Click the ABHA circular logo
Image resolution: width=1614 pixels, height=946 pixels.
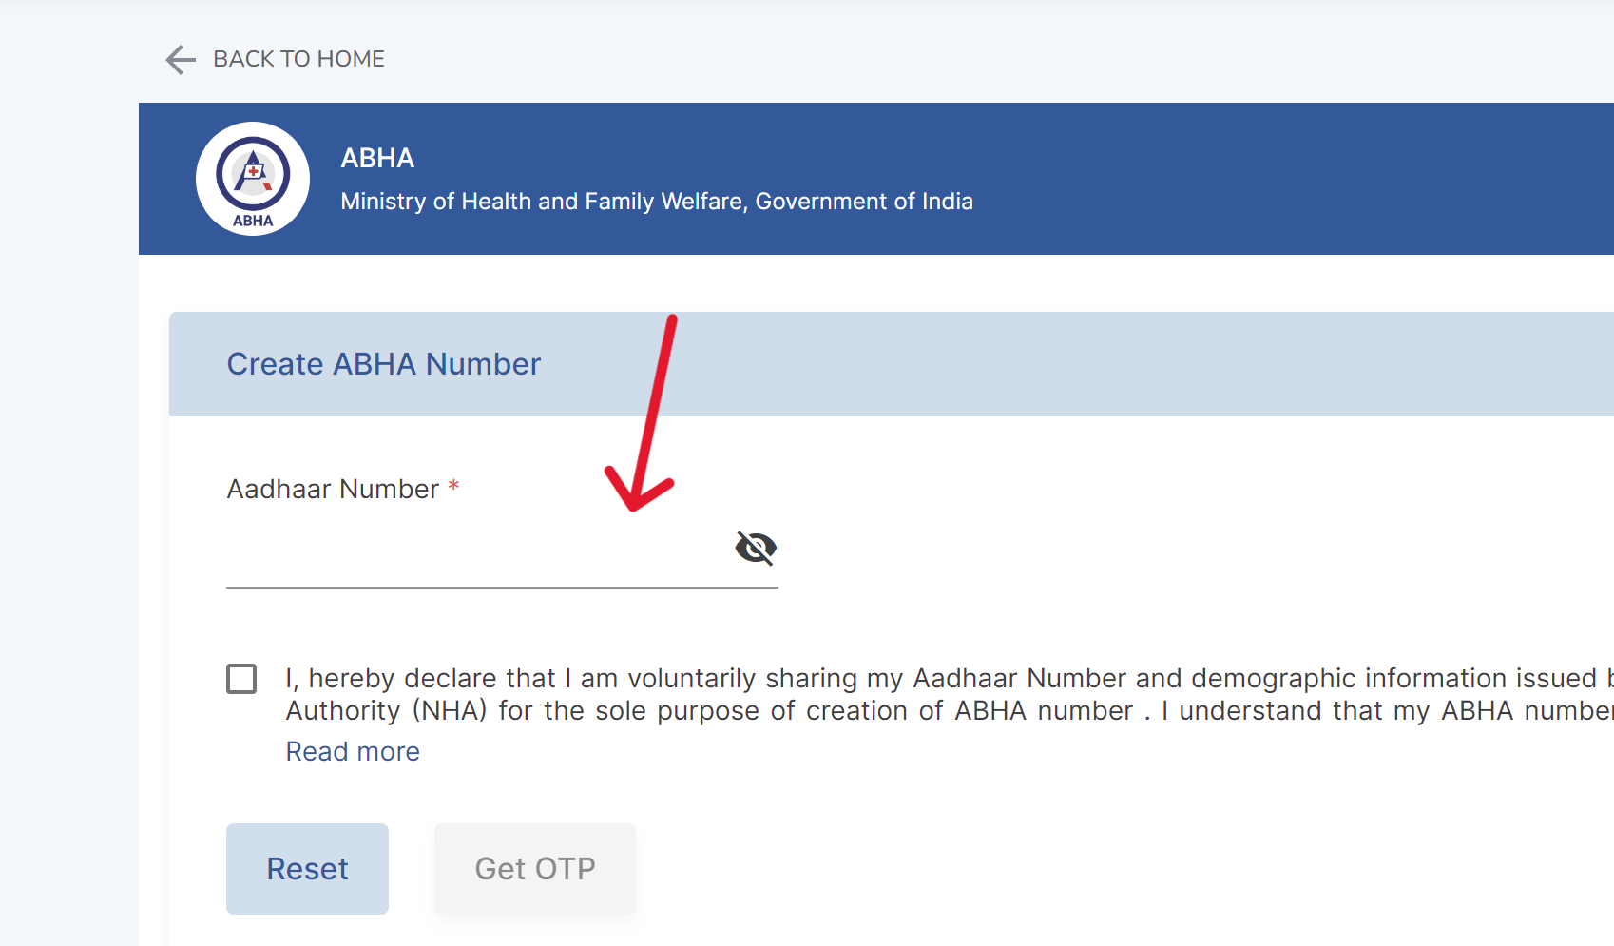point(252,178)
